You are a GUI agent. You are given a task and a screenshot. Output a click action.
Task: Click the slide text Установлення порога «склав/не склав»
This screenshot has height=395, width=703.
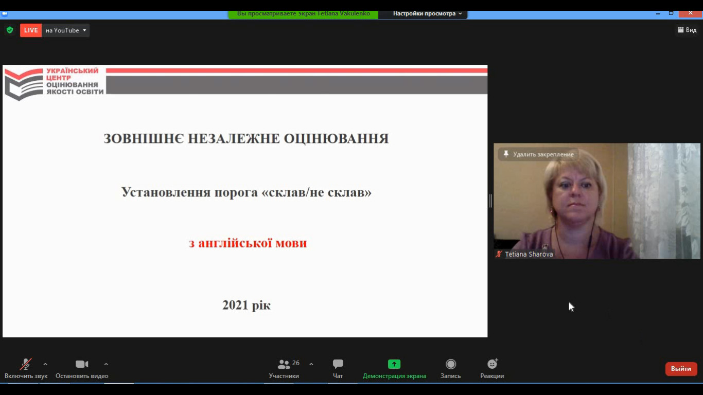pyautogui.click(x=246, y=192)
